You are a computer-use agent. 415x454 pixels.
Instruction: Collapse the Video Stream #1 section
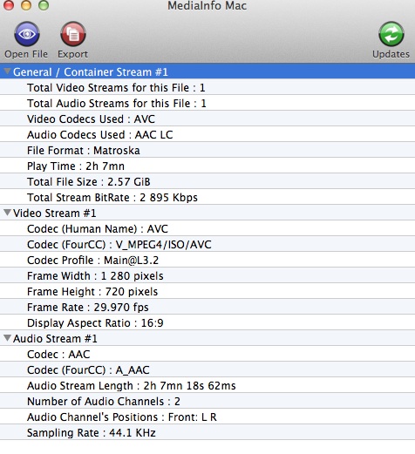[x=8, y=213]
